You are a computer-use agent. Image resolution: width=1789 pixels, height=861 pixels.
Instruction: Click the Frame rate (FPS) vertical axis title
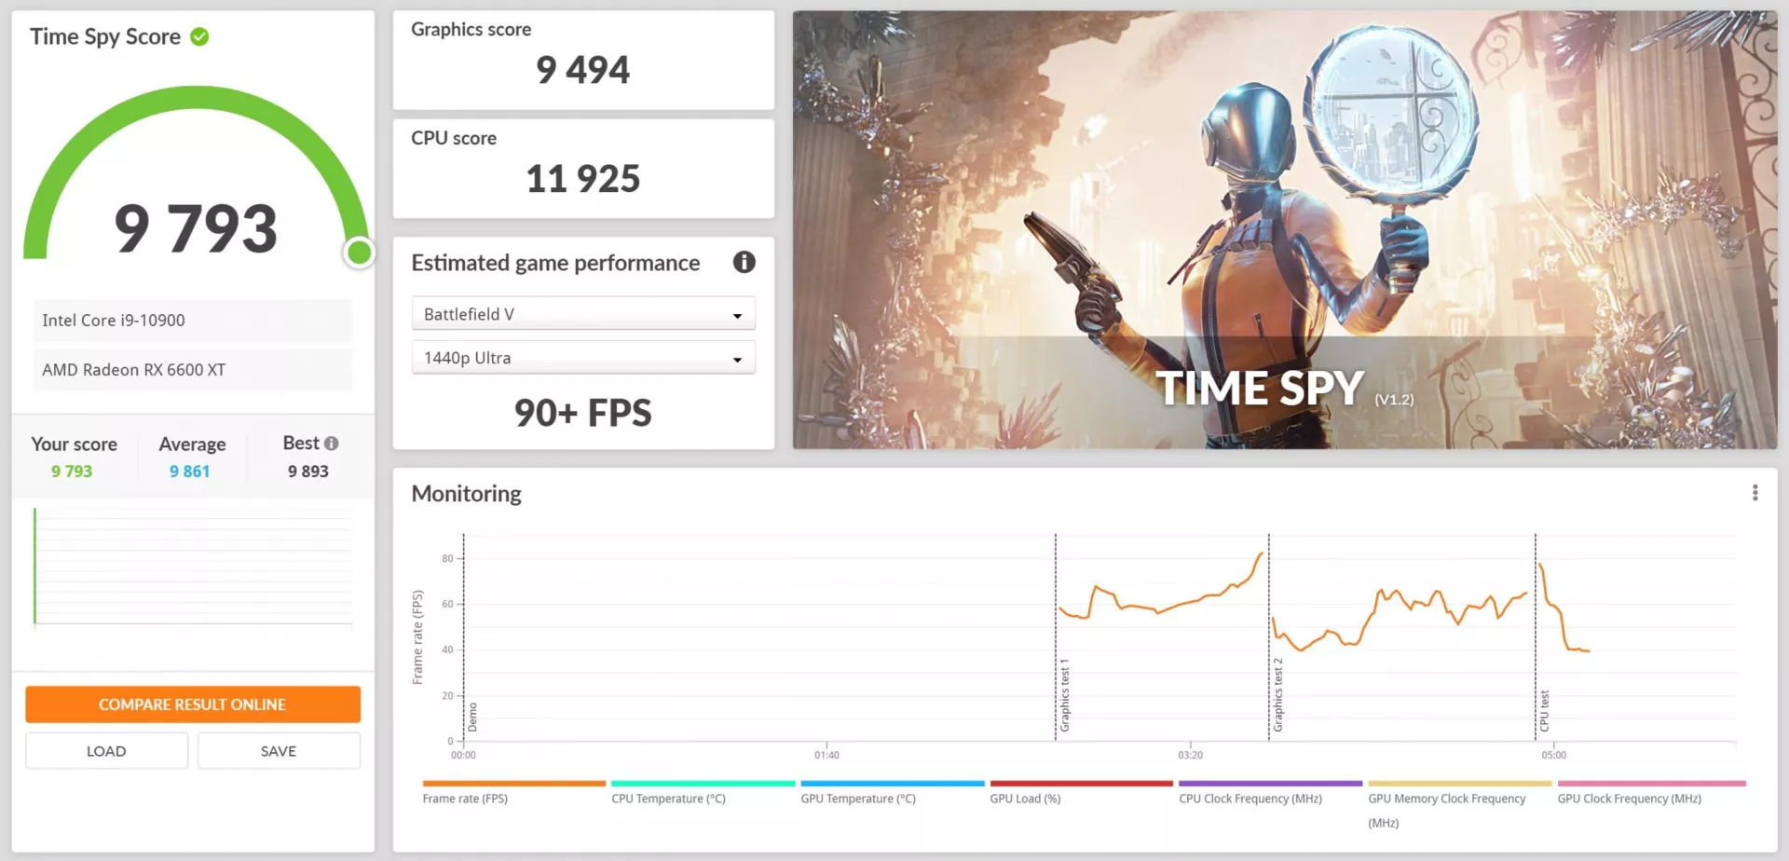tap(417, 637)
